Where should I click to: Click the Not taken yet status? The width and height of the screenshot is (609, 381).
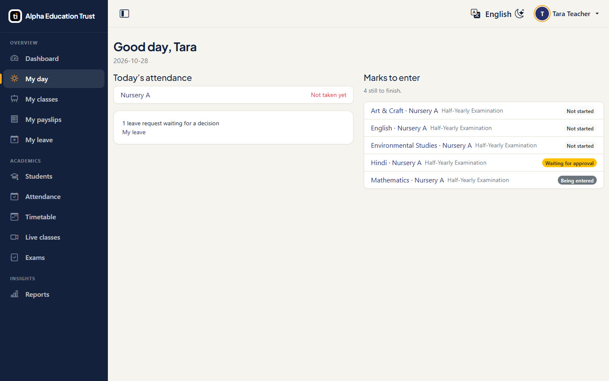[329, 95]
